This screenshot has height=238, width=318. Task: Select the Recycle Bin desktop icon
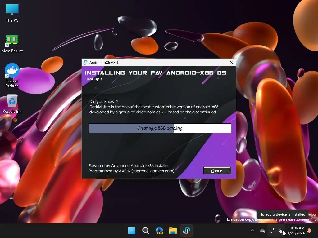pyautogui.click(x=12, y=104)
